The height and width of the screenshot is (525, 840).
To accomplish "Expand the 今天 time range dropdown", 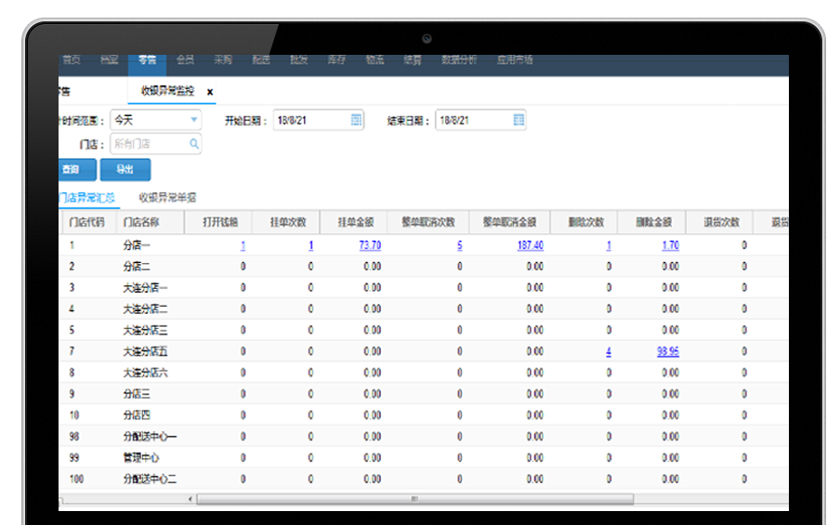I will pyautogui.click(x=193, y=120).
